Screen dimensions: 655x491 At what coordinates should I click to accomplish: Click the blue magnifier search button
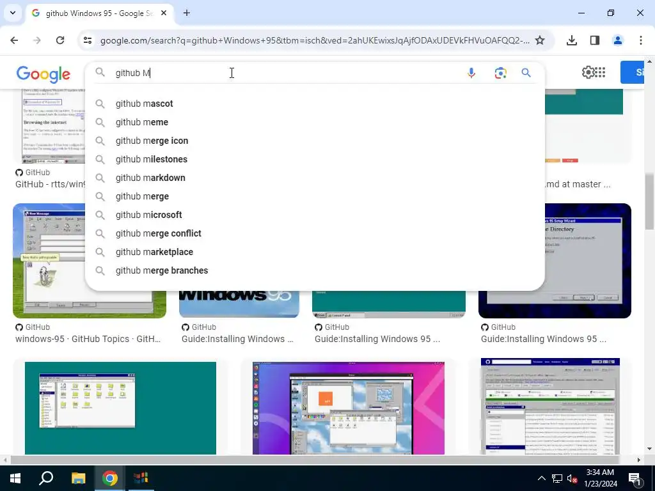click(526, 73)
